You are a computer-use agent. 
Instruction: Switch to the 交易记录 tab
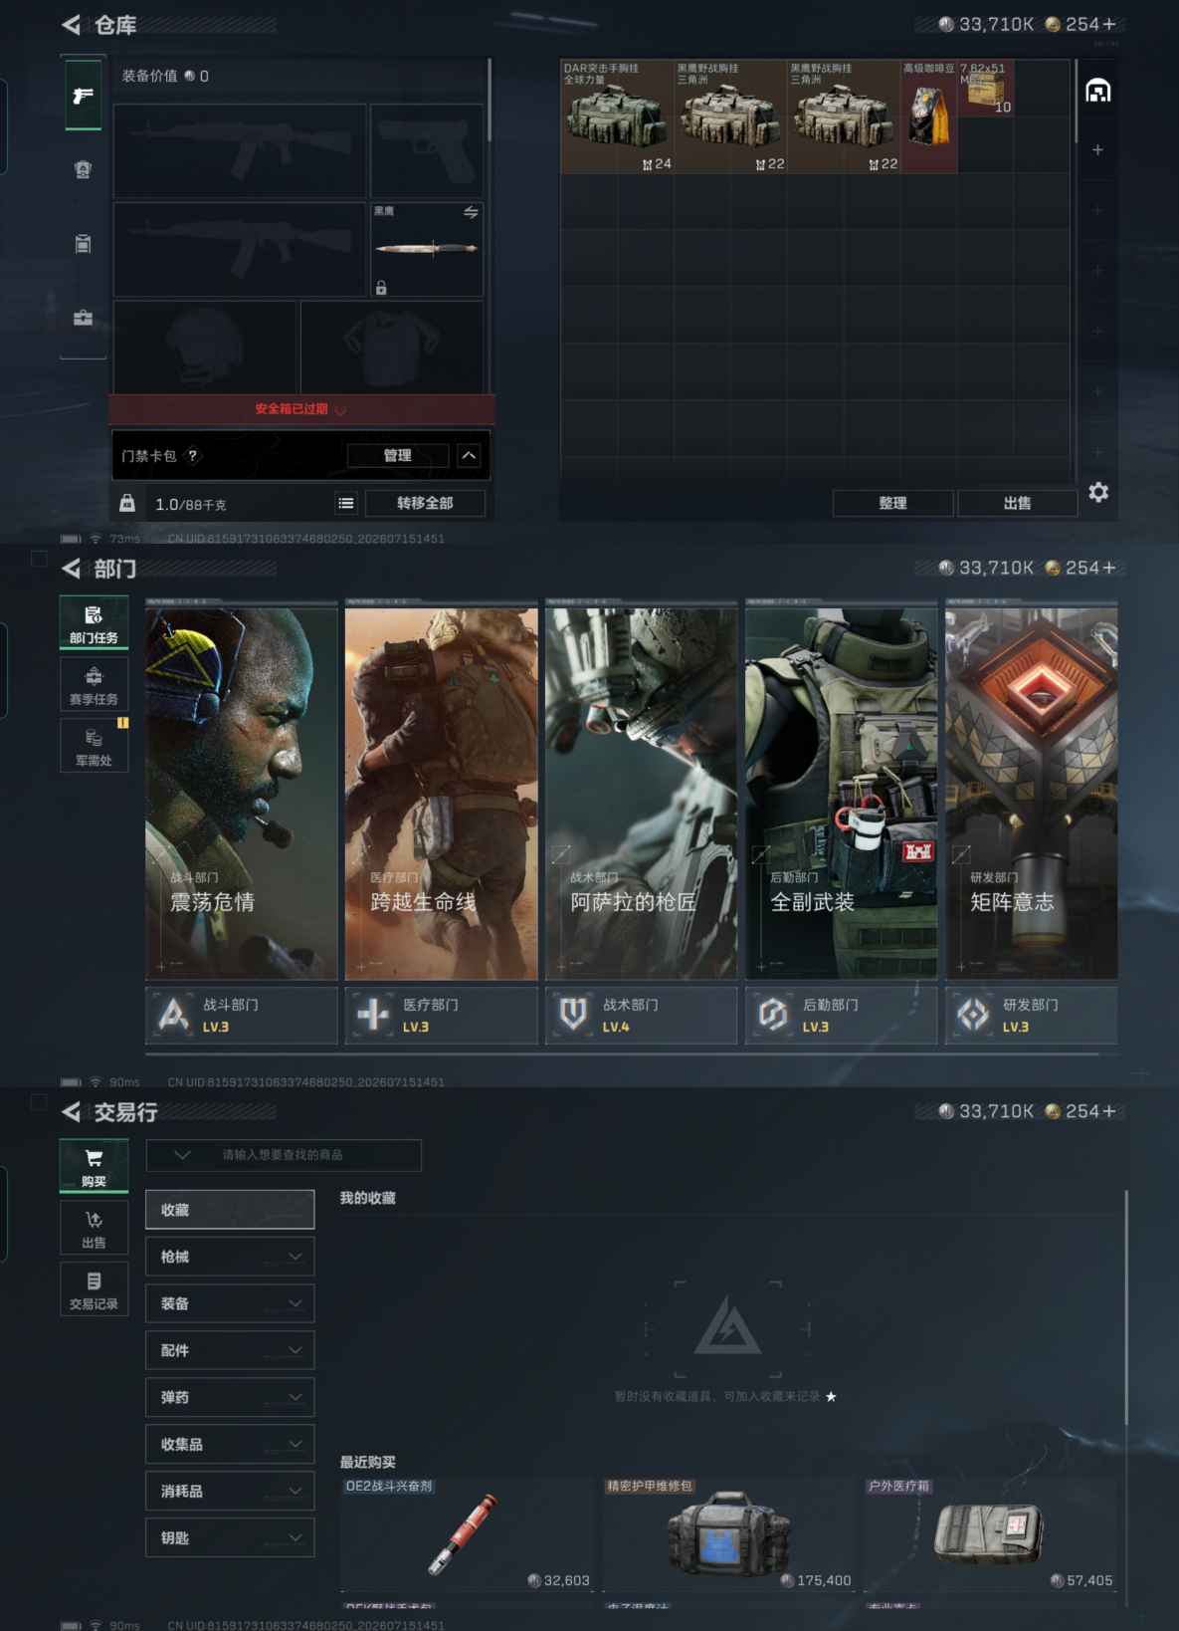pos(94,1289)
